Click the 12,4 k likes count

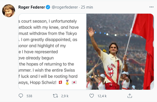coord(102,96)
